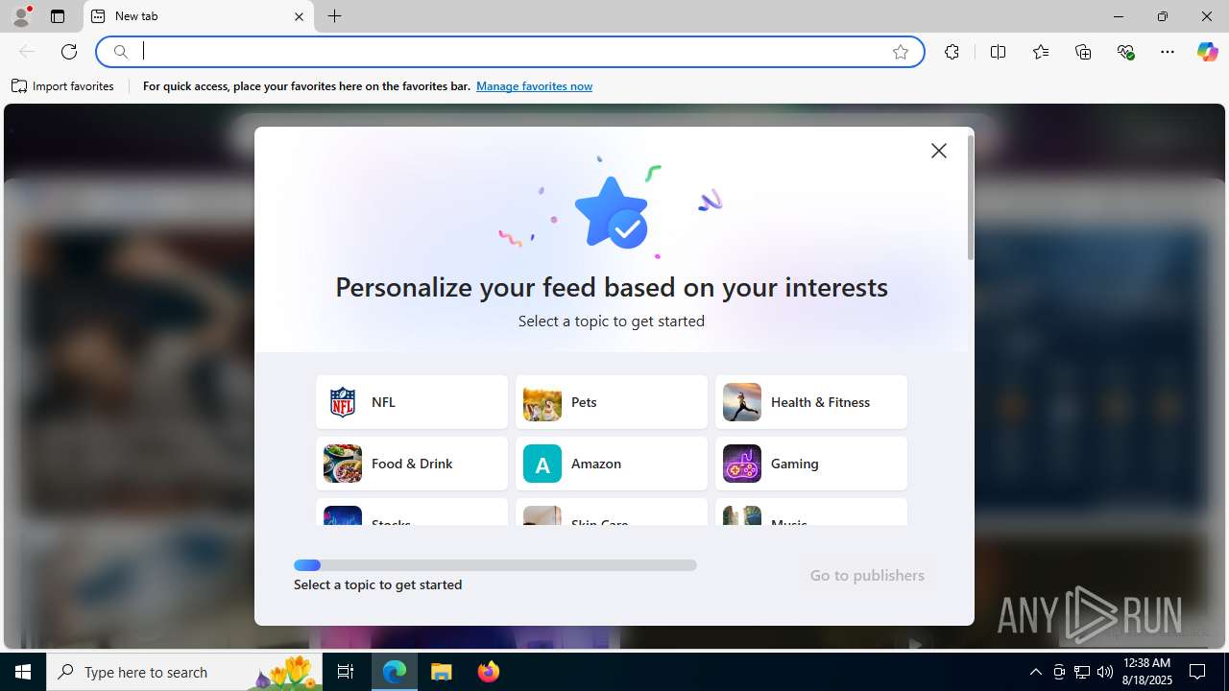The image size is (1229, 691).
Task: Open the notification center icon
Action: point(1197,672)
